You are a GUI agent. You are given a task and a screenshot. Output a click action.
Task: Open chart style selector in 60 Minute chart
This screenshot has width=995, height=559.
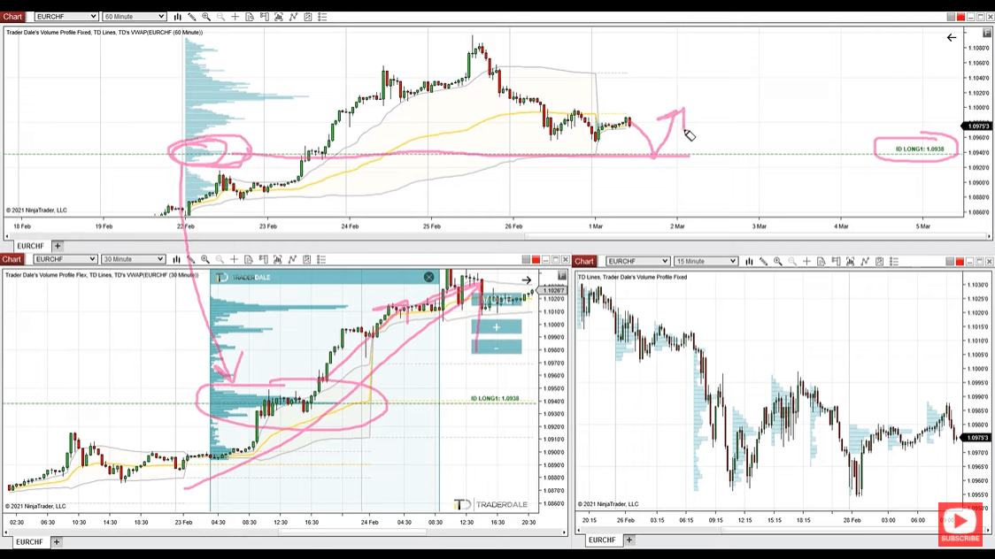178,17
